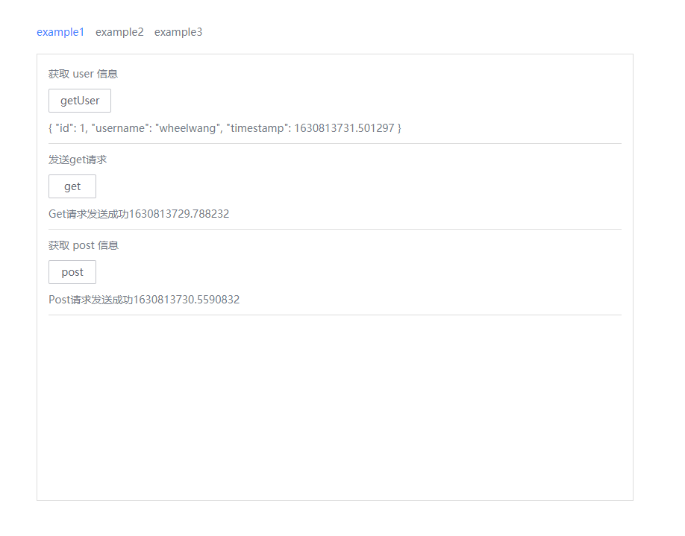Send request with the get button

click(x=72, y=186)
